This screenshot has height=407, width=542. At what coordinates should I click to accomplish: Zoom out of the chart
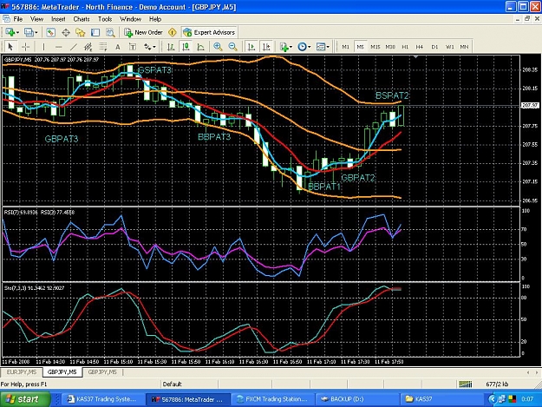tap(233, 47)
